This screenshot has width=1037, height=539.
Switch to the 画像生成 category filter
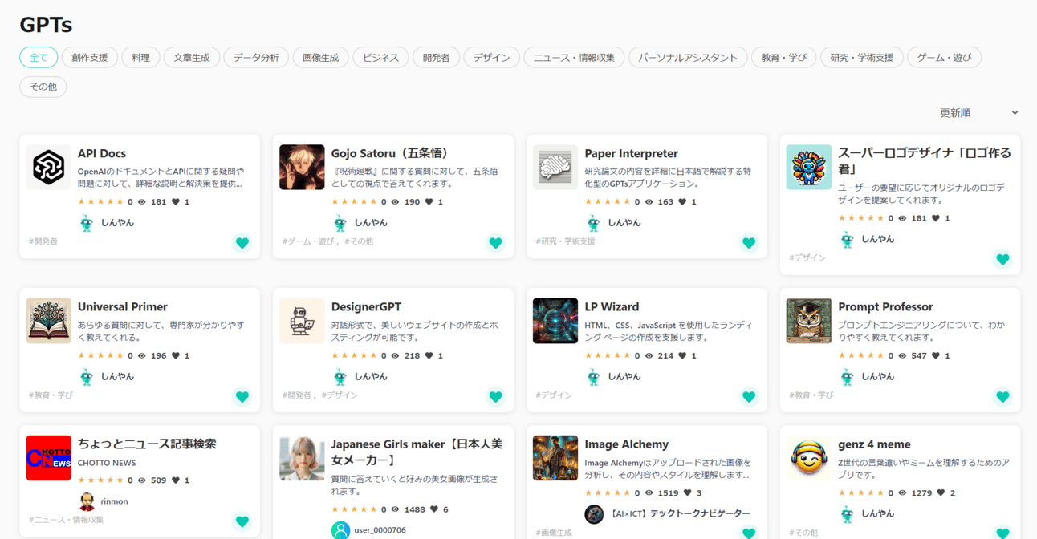pos(320,57)
